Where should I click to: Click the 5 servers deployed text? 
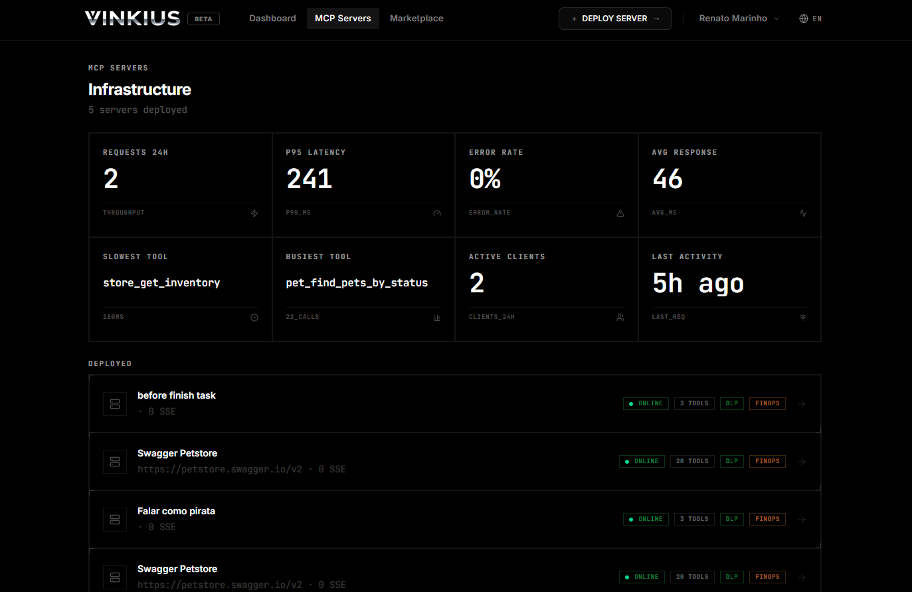(137, 110)
